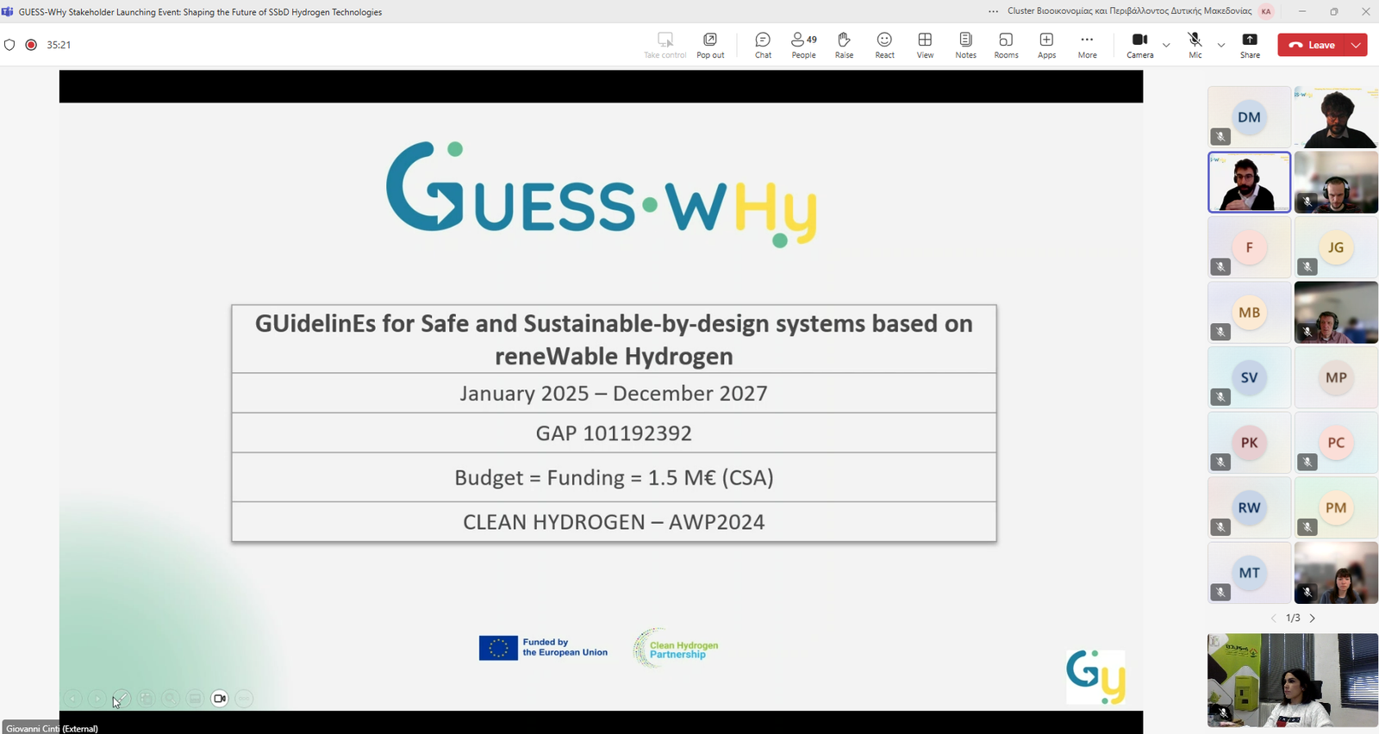Open breakout Rooms
Viewport: 1379px width, 734px height.
click(x=1006, y=45)
